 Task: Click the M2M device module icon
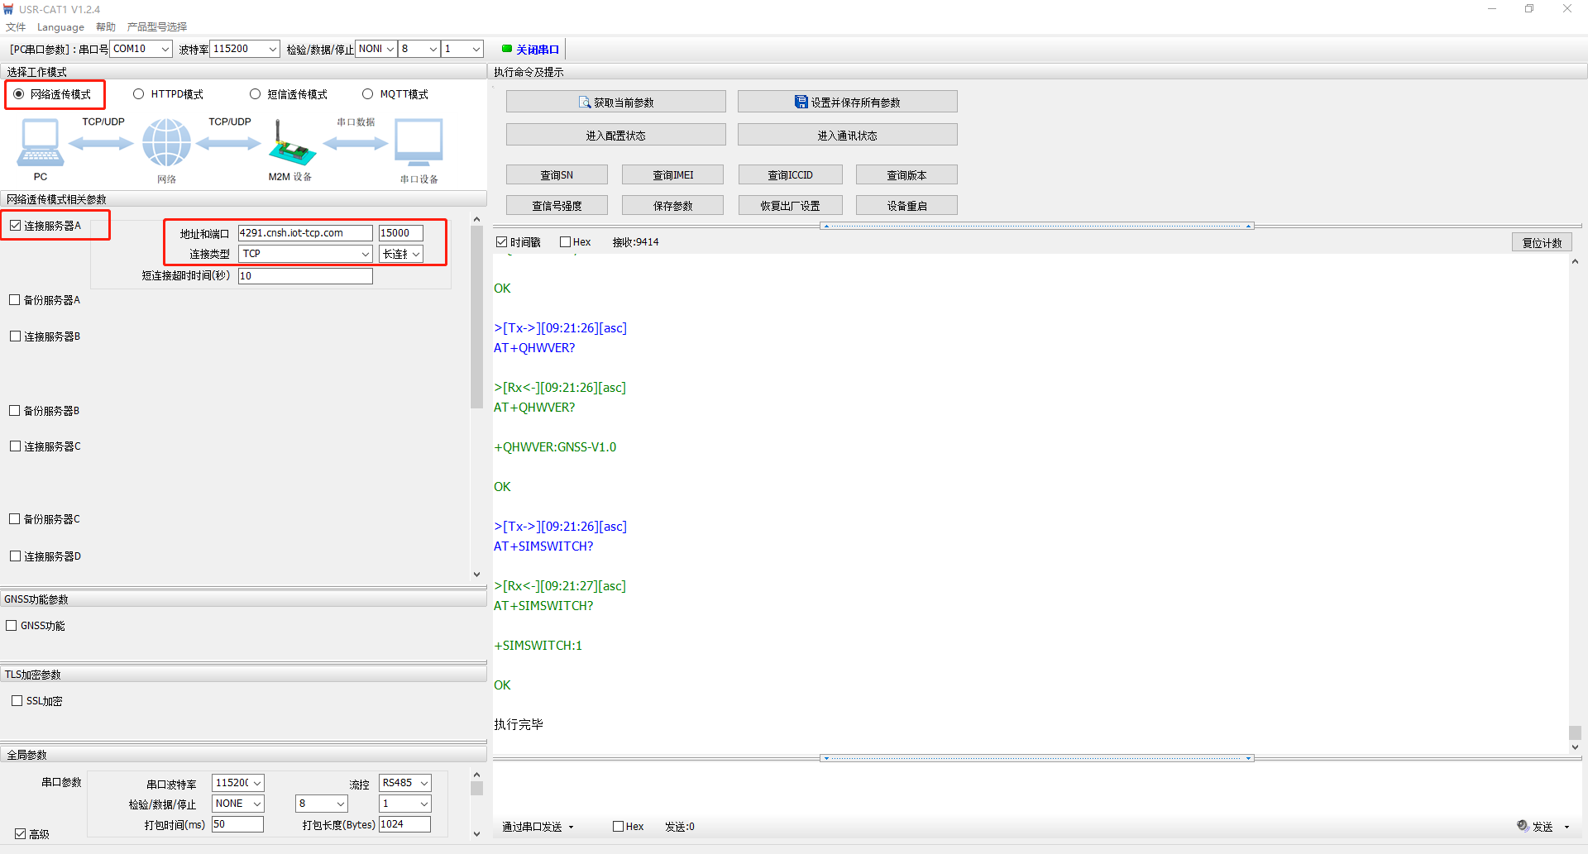(x=291, y=145)
